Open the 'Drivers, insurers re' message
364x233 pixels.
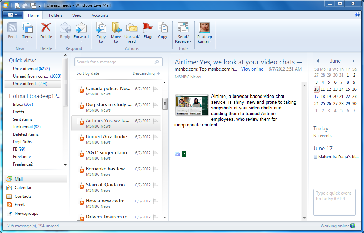[116, 217]
